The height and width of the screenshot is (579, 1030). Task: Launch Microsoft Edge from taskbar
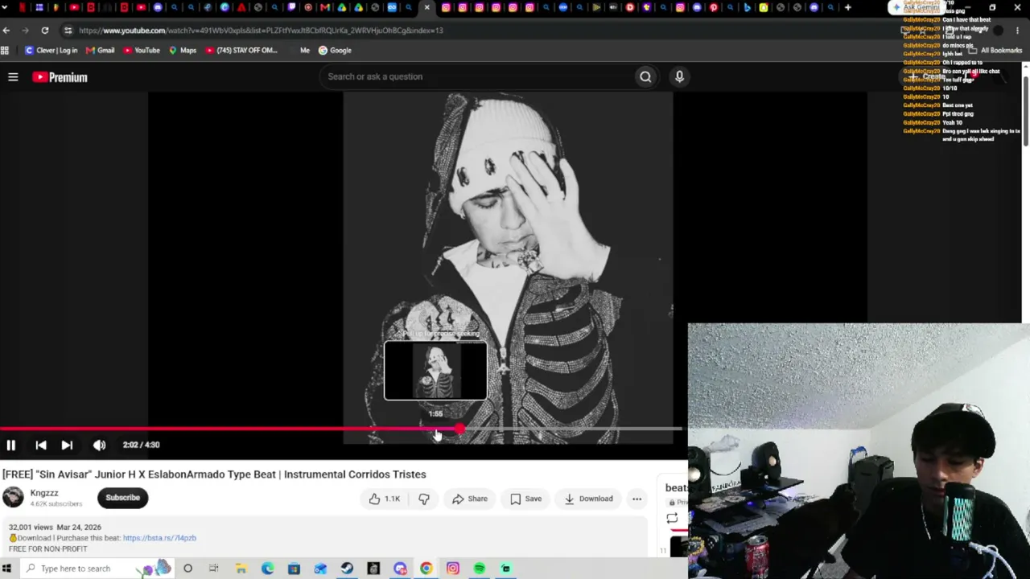click(267, 569)
